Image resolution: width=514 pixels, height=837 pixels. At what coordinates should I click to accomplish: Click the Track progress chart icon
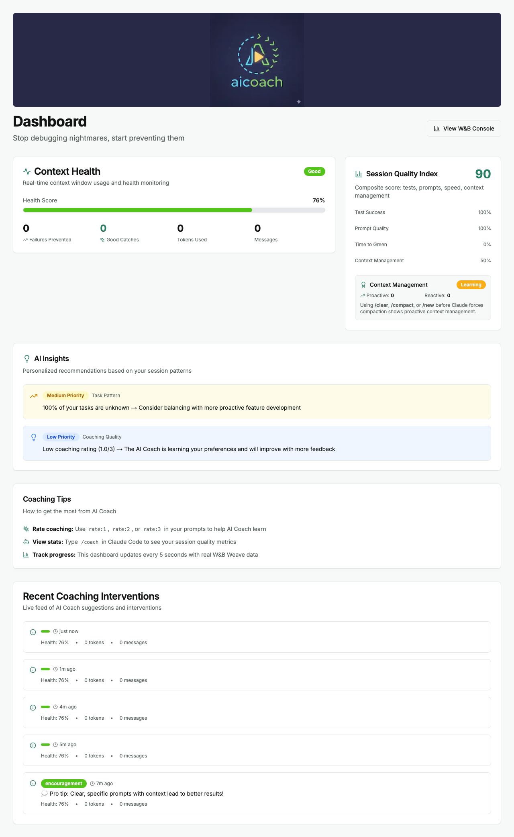pos(26,555)
